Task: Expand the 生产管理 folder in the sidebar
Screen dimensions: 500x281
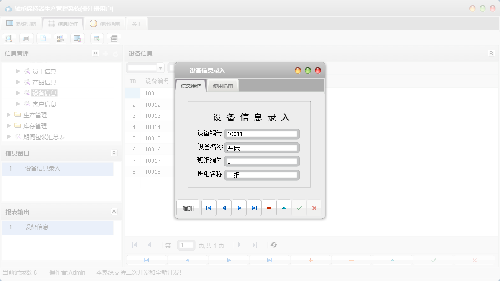Action: (8, 115)
